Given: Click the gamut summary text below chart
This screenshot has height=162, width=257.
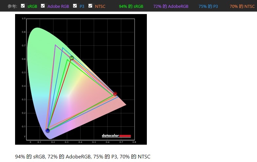Looking at the screenshot, I should tap(83, 157).
